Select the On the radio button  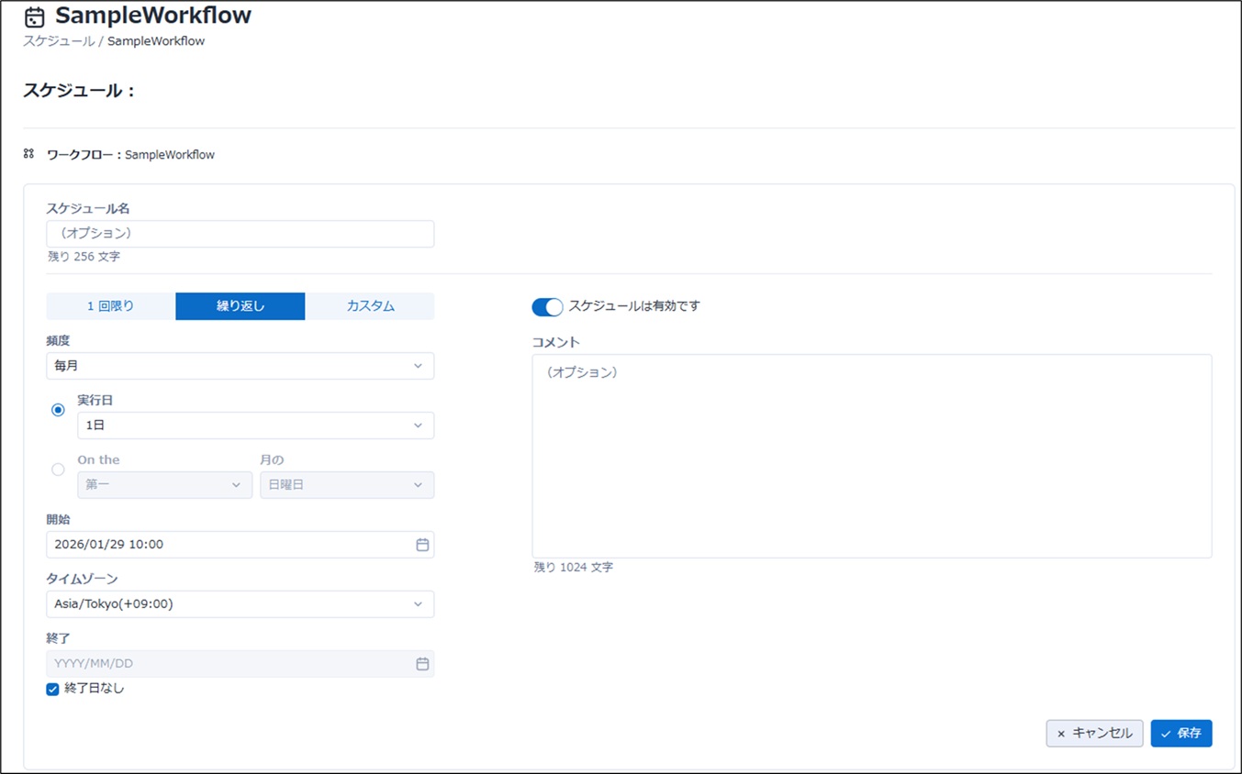(58, 470)
